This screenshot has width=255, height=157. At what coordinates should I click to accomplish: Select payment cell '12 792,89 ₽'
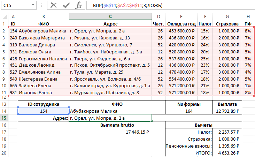pyautogui.click(x=227, y=111)
